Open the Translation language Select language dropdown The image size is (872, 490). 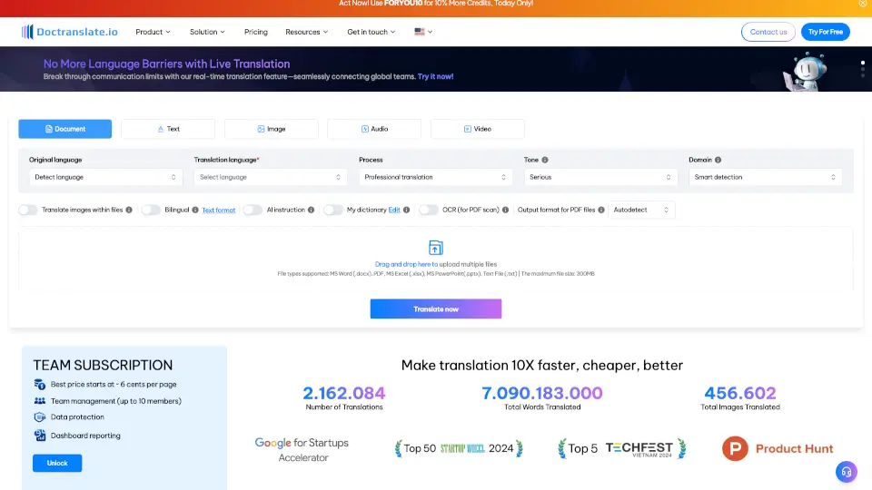(x=271, y=177)
